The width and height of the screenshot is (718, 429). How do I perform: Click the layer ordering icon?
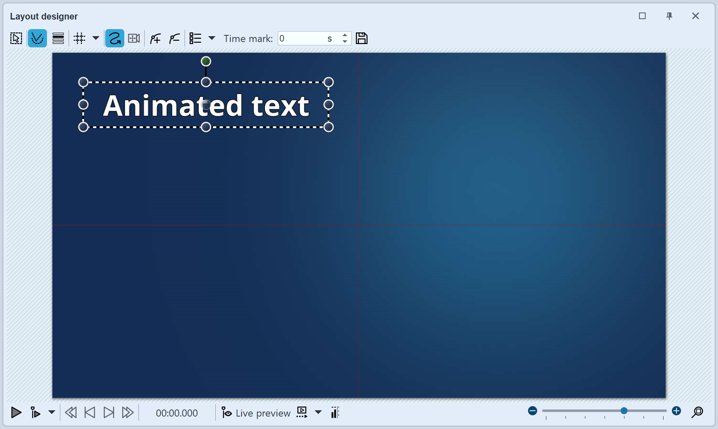58,38
